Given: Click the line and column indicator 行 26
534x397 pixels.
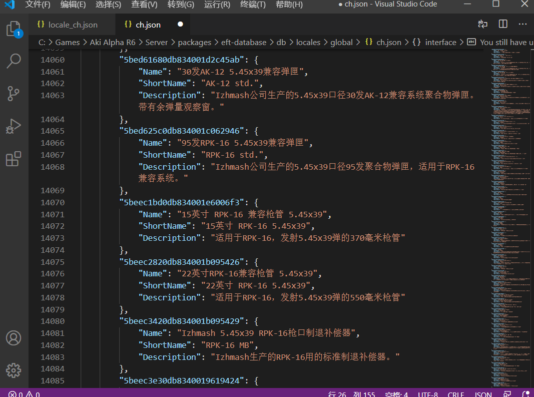Looking at the screenshot, I should coord(351,394).
